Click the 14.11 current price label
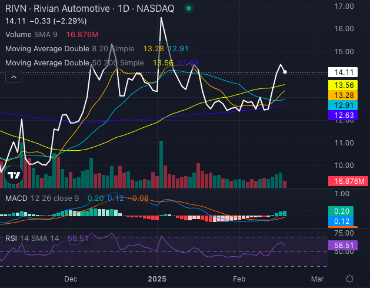Image resolution: width=370 pixels, height=288 pixels. (x=342, y=72)
